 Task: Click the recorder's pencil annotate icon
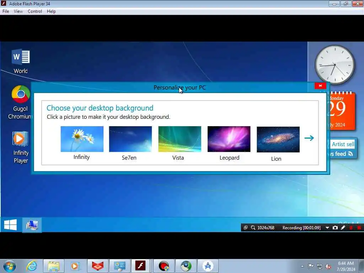click(x=343, y=228)
